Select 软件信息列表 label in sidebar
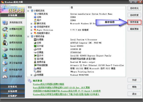 pyautogui.click(x=16, y=70)
